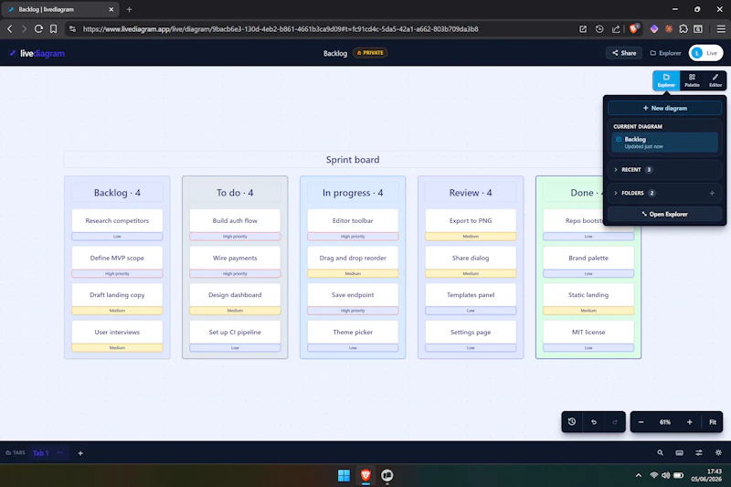Open the browser hamburger menu

pyautogui.click(x=721, y=29)
